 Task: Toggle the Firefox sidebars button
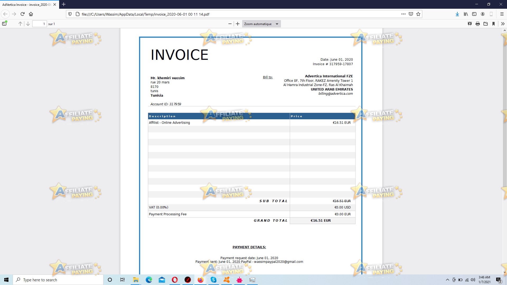point(474,14)
